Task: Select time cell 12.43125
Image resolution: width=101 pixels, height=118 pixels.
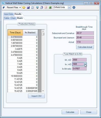Action: (x=15, y=82)
